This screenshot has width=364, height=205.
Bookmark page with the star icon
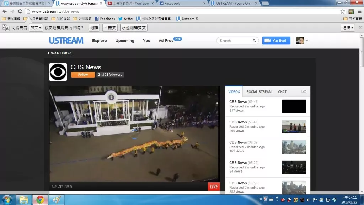click(x=342, y=11)
